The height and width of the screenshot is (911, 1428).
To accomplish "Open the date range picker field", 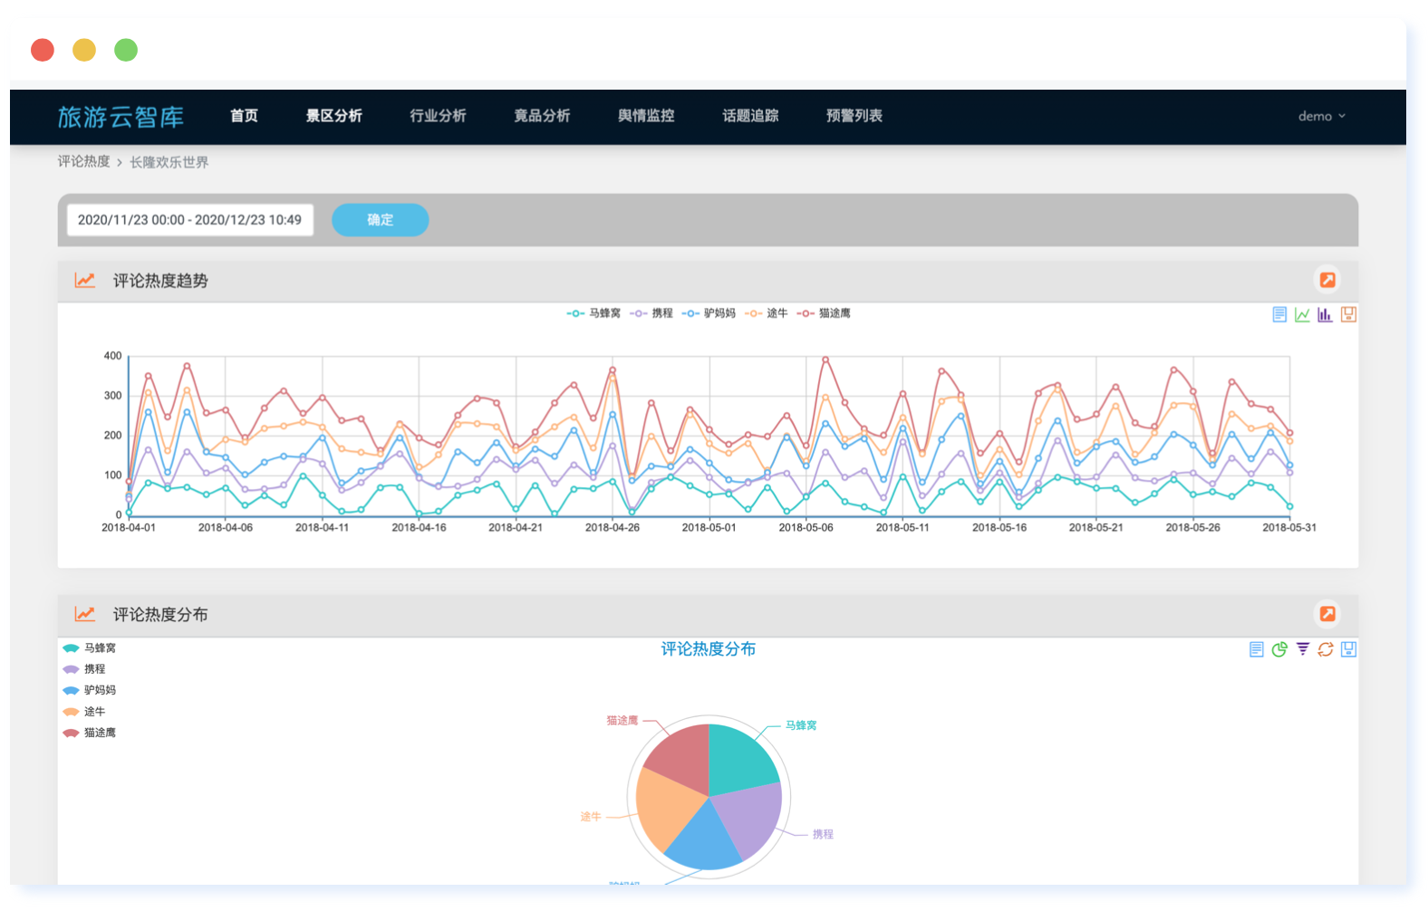I will (189, 220).
